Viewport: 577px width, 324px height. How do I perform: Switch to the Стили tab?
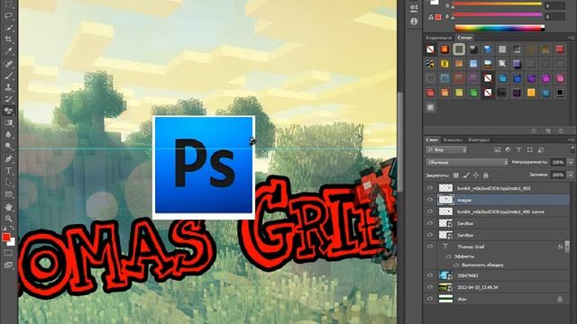(464, 38)
